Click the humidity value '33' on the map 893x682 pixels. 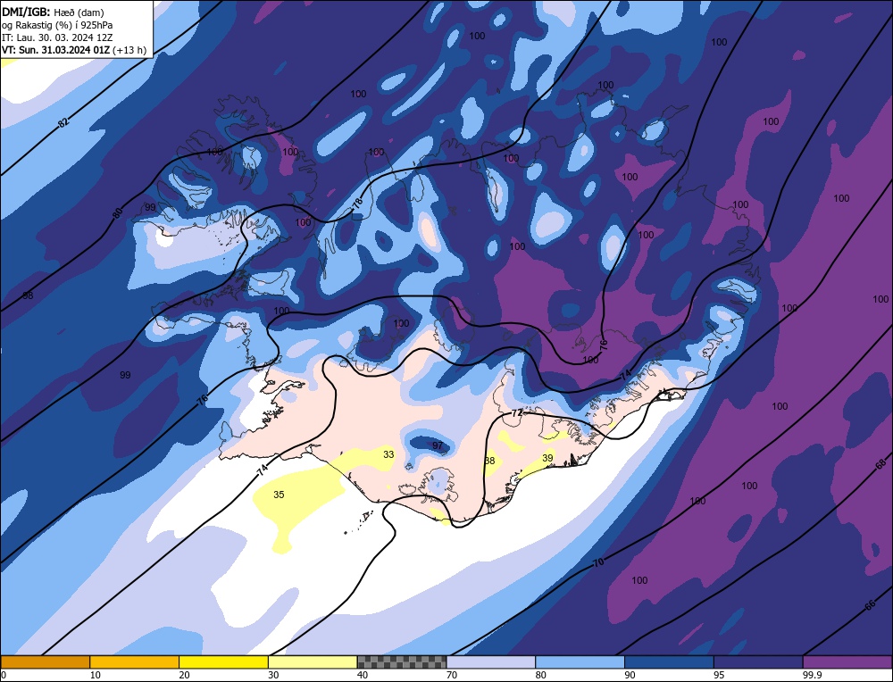(x=388, y=454)
